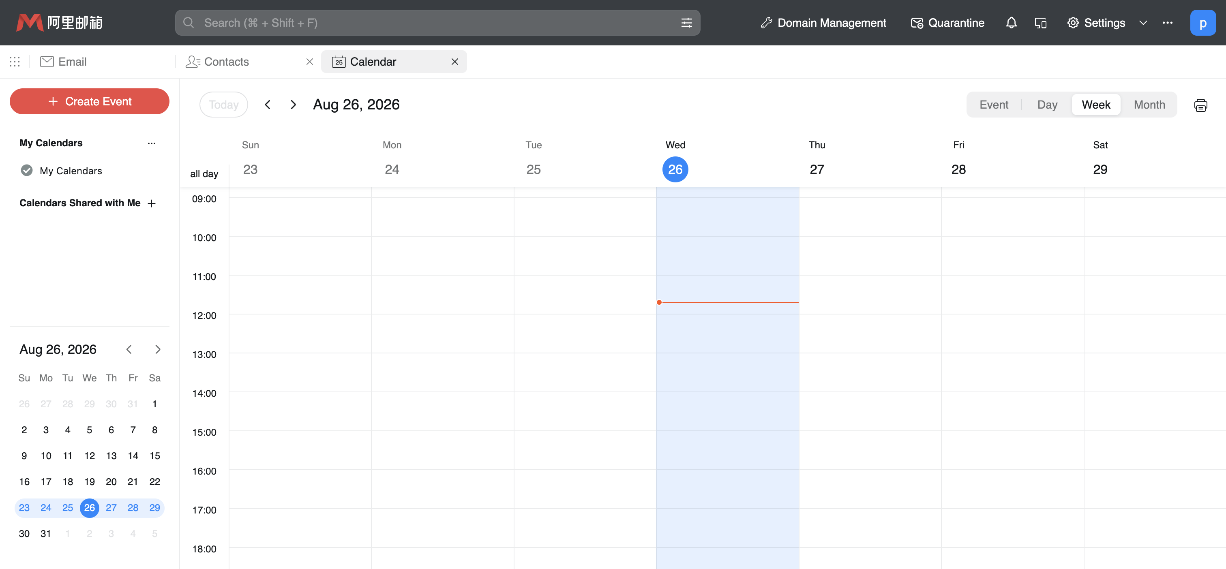Viewport: 1226px width, 569px height.
Task: Click Wednesday 26 date circle in header
Action: [x=675, y=169]
